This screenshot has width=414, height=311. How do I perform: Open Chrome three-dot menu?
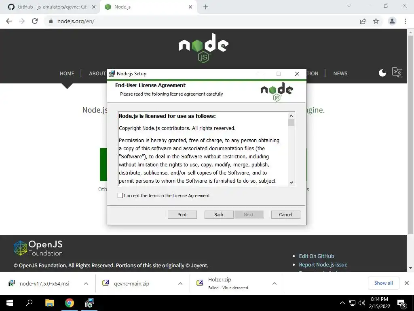(405, 21)
